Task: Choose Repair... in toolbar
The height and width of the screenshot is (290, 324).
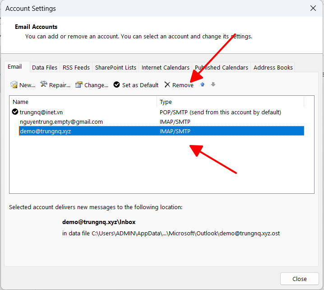Action: [60, 85]
